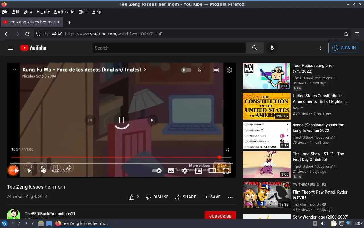Open player settings gear in bottom bar
Screen dimensions: 364x228
(x=185, y=171)
